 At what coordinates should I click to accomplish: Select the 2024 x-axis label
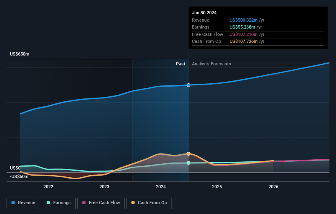click(161, 187)
